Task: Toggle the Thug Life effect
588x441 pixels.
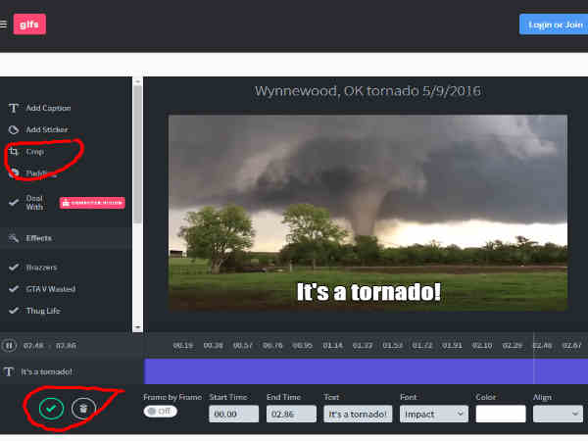Action: click(x=14, y=311)
